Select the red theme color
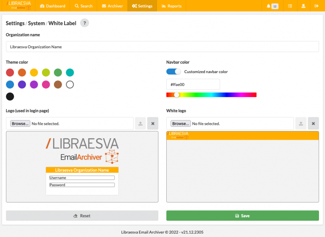The width and height of the screenshot is (325, 237). point(10,72)
